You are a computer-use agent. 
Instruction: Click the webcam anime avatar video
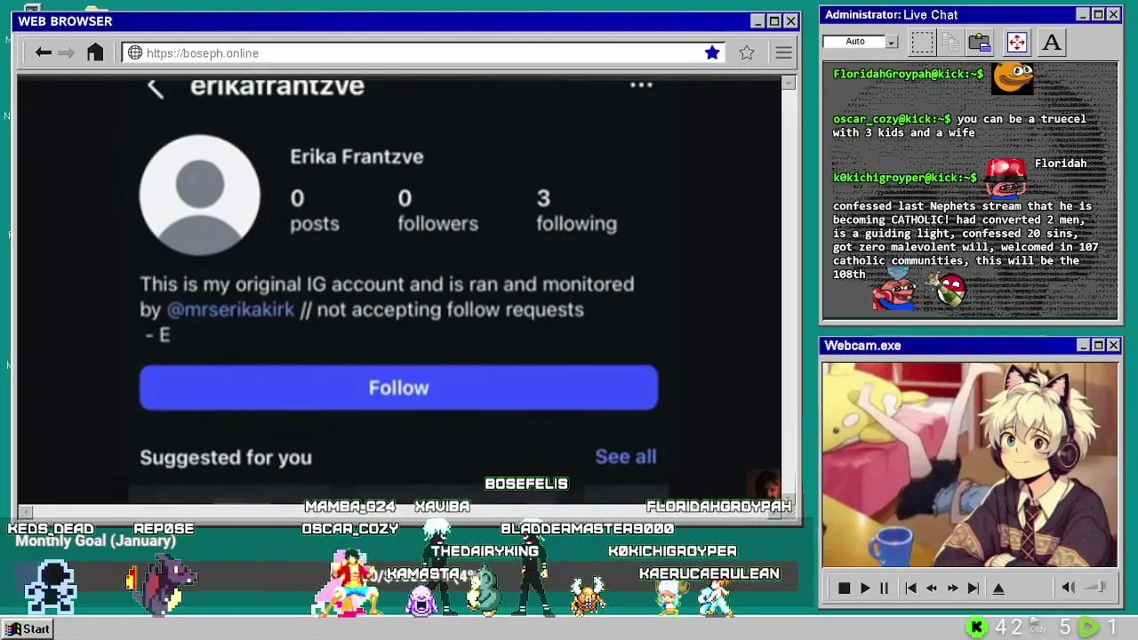click(x=970, y=464)
